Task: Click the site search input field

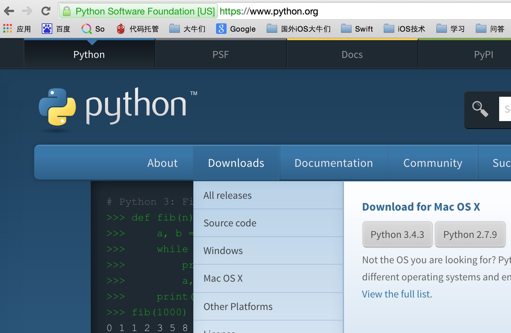Action: tap(505, 109)
